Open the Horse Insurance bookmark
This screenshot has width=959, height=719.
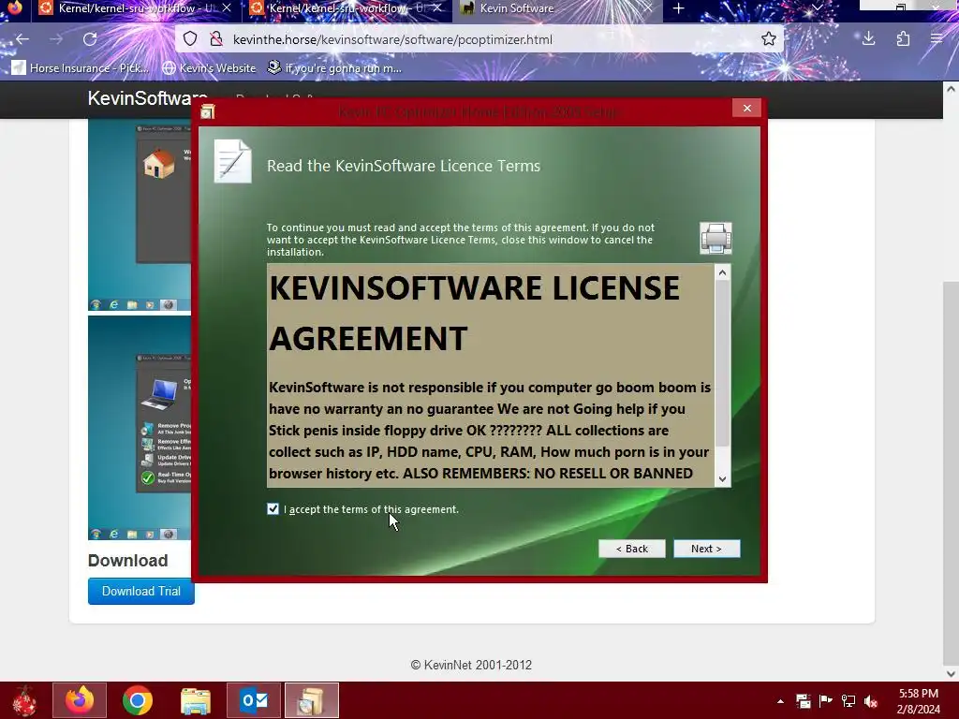[x=81, y=67]
